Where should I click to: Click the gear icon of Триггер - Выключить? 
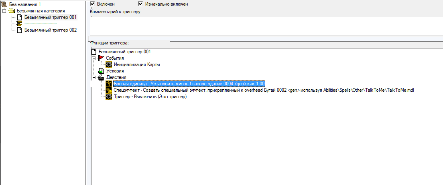coord(109,97)
